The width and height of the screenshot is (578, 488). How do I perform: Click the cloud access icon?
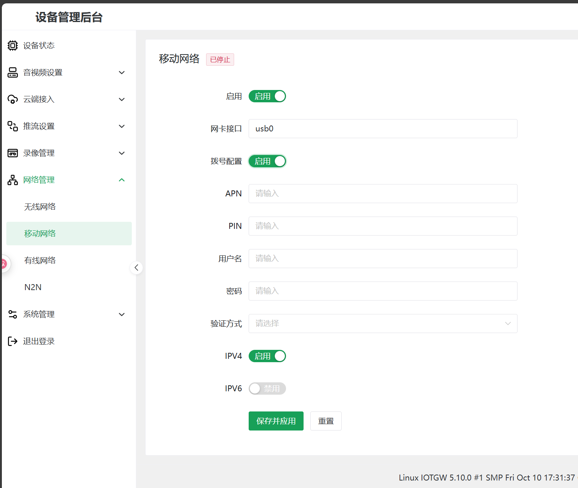point(13,99)
